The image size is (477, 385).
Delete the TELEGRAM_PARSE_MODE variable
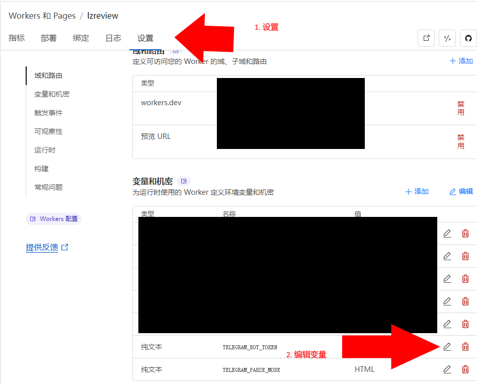click(x=465, y=369)
